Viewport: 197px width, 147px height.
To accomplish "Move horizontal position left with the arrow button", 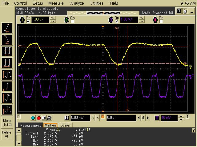I will [139, 118].
